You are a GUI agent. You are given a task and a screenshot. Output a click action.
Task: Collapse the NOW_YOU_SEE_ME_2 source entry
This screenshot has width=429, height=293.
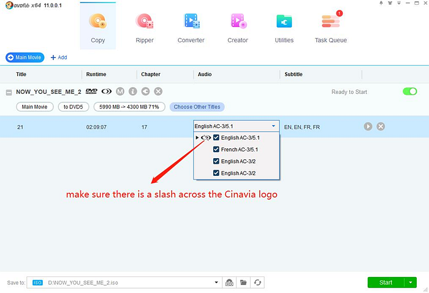pos(9,93)
